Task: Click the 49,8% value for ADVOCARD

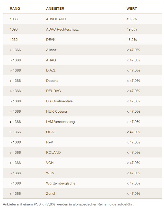Action: click(x=132, y=19)
